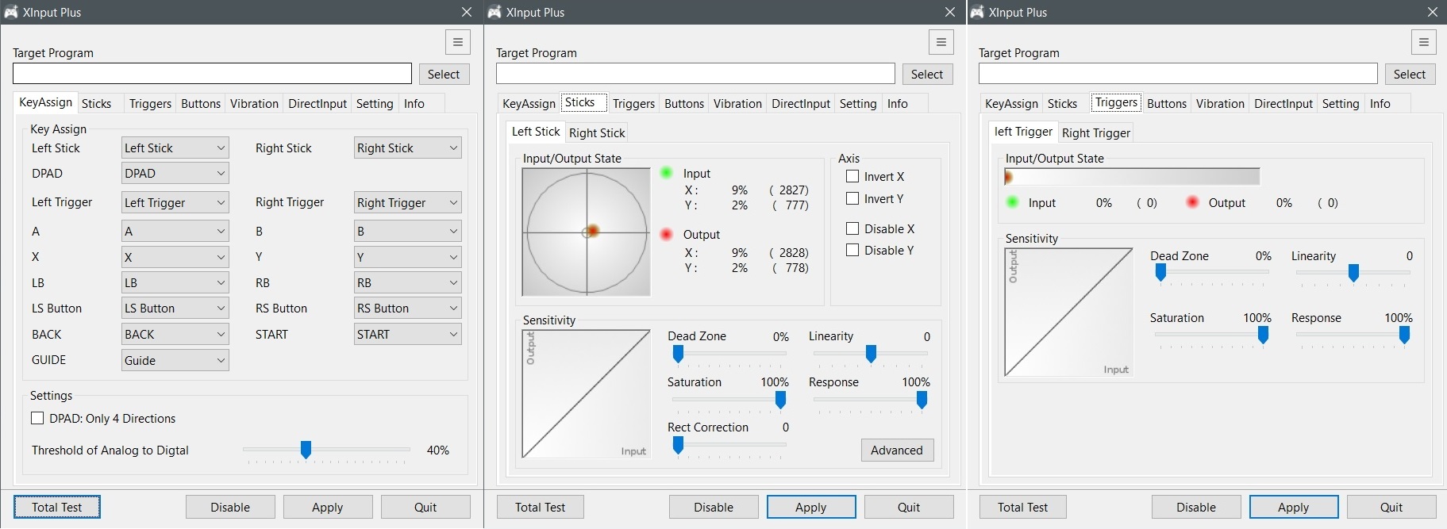Expand the A button assignment dropdown
Image resolution: width=1447 pixels, height=529 pixels.
click(175, 231)
